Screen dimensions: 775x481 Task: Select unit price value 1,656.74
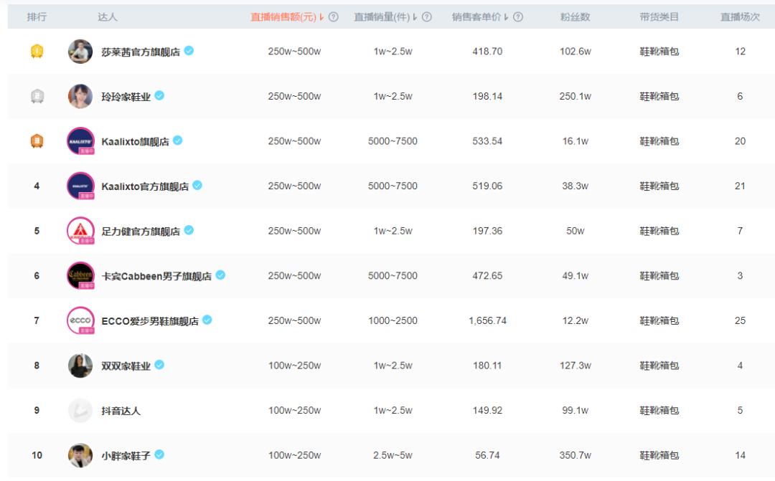tap(487, 320)
